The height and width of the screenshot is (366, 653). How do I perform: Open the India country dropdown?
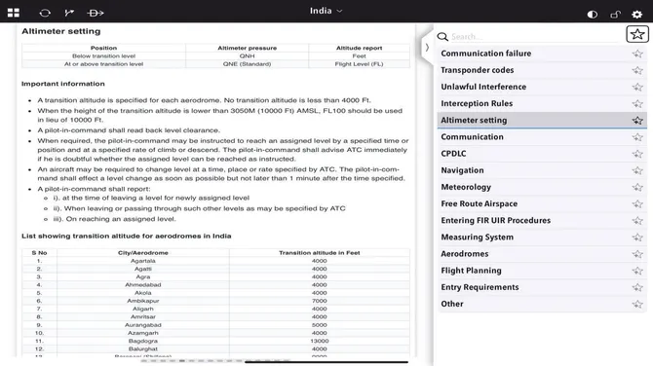[x=326, y=11]
